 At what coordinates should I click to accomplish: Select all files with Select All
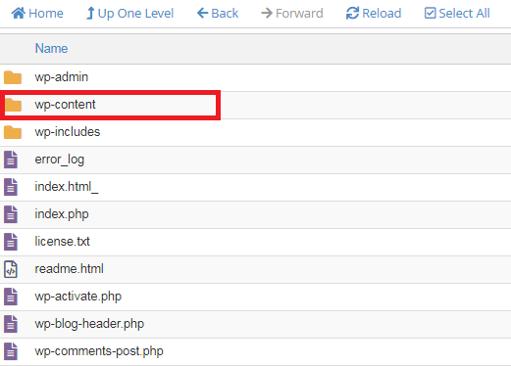457,14
